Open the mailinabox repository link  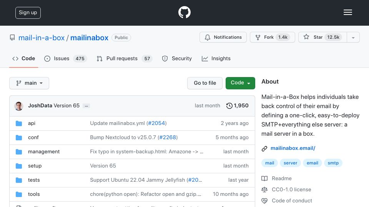pyautogui.click(x=89, y=38)
